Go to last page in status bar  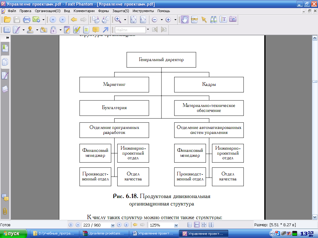coord(126,225)
